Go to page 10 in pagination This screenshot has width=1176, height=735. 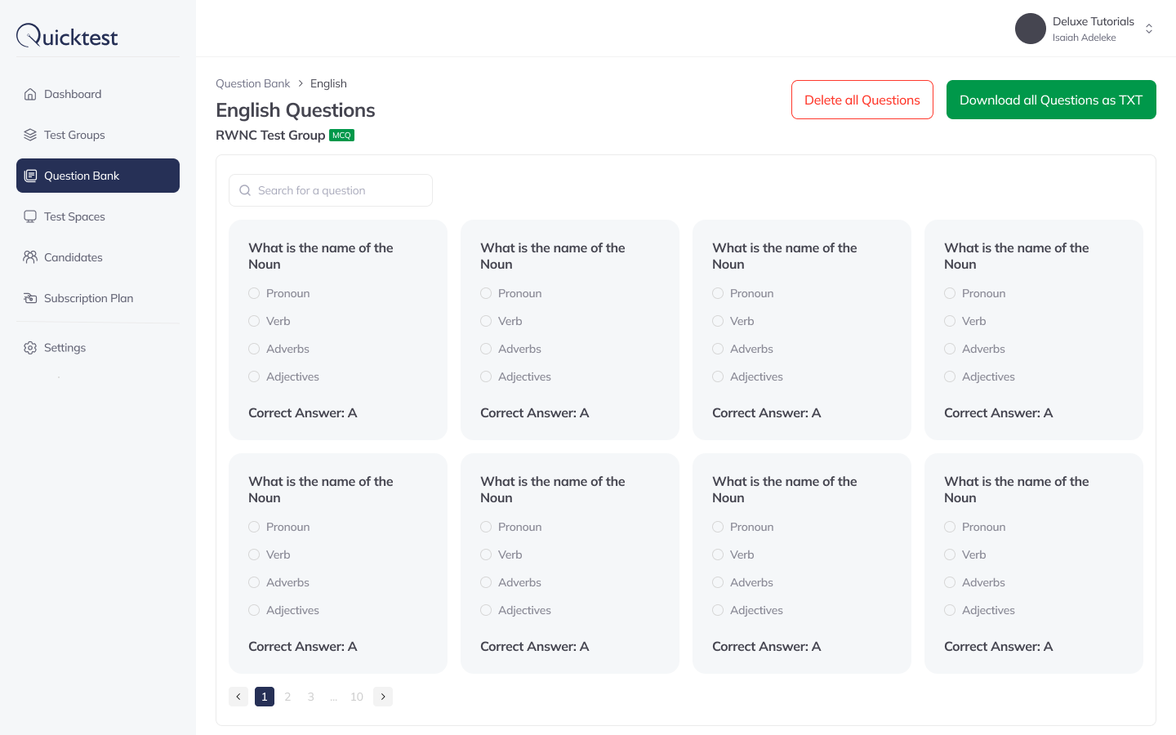pyautogui.click(x=357, y=696)
